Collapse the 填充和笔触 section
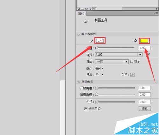Viewport: 159px width, 135px height. [x=79, y=34]
